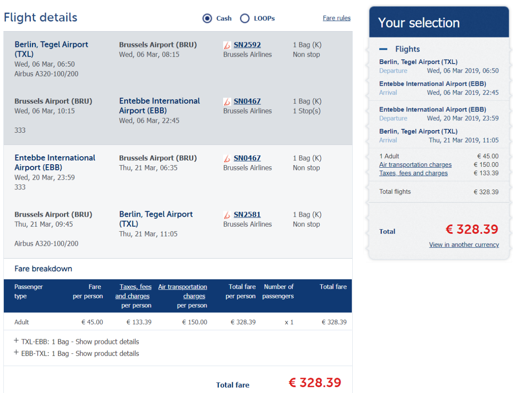The width and height of the screenshot is (513, 393).
Task: Open flight number SN2592 details
Action: [247, 45]
